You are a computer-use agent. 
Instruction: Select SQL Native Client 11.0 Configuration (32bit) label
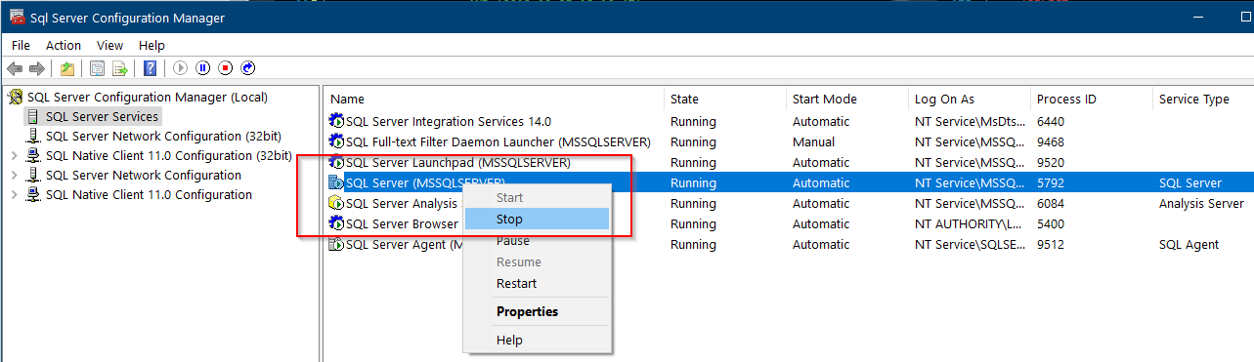[x=168, y=155]
